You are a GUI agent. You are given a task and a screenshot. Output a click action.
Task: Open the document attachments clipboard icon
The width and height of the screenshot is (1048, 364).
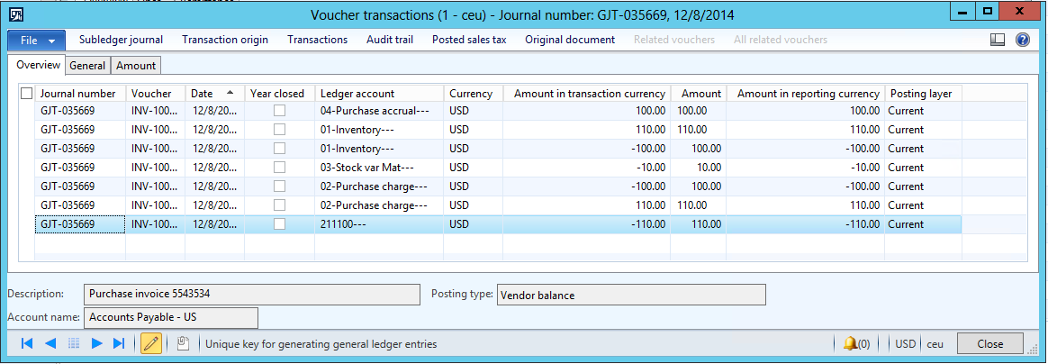[x=183, y=343]
